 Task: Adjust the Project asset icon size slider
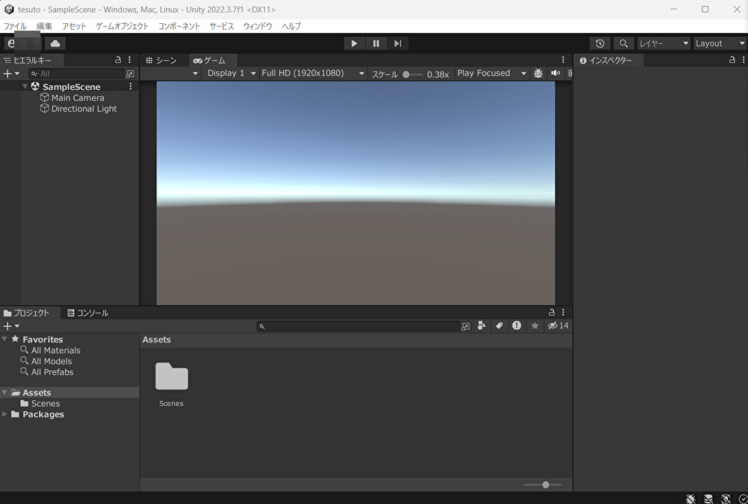tap(545, 485)
